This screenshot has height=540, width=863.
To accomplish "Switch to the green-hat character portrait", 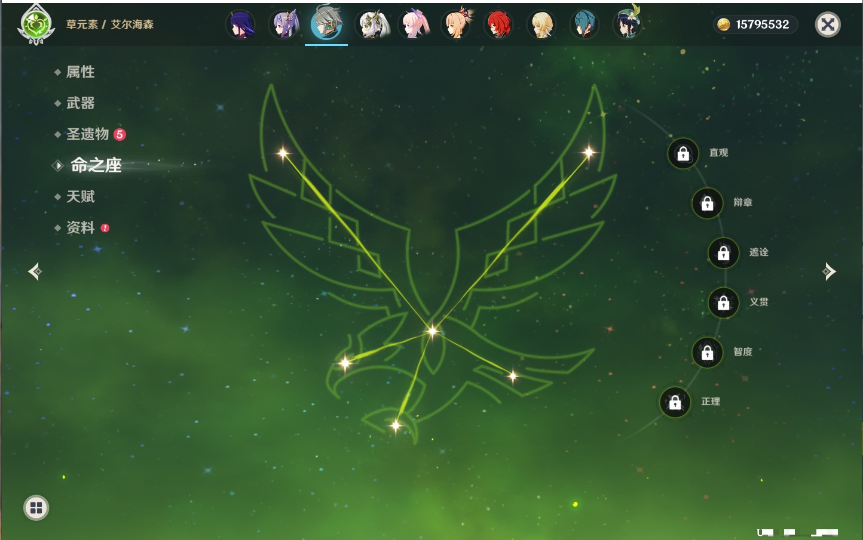I will pos(628,24).
